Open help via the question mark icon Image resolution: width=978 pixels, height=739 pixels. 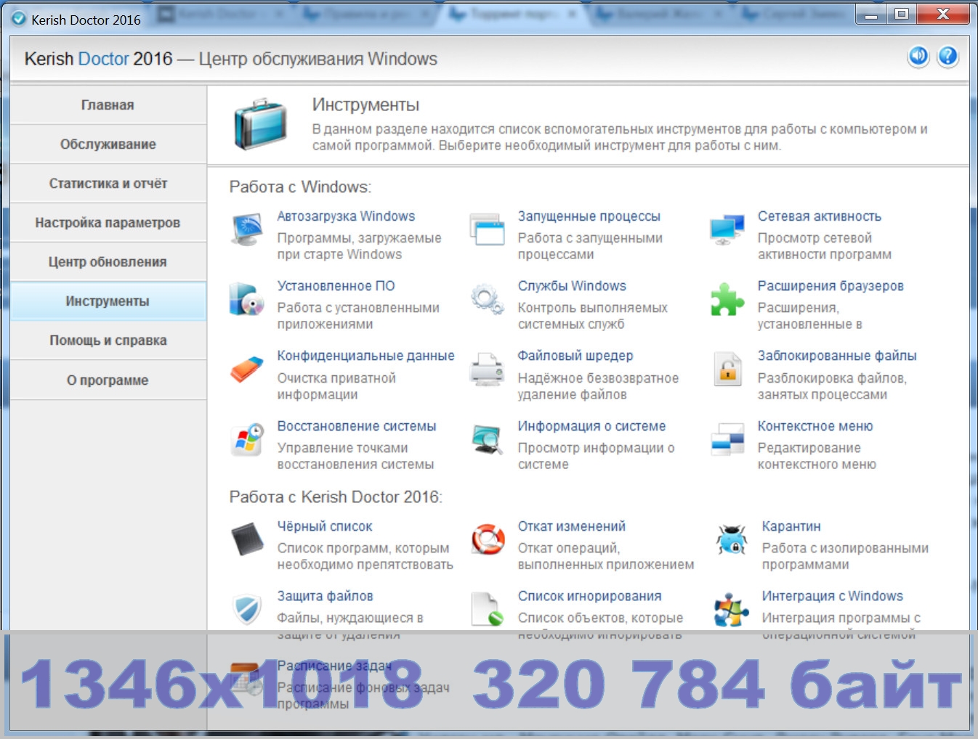point(947,57)
